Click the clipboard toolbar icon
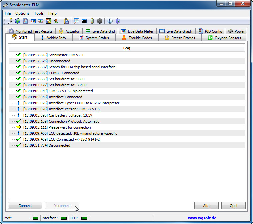Screen dimensions: 253x224 tap(66, 21)
